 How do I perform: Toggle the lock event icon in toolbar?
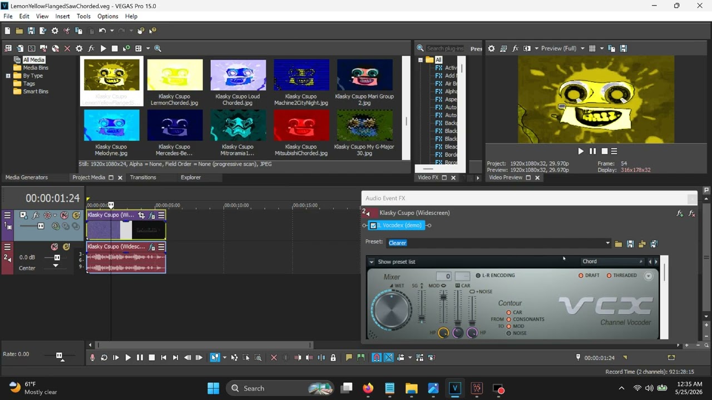pyautogui.click(x=333, y=358)
